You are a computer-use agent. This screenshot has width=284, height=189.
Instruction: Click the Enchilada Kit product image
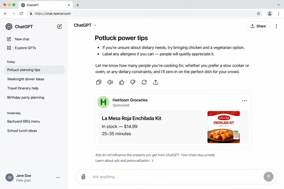[224, 127]
